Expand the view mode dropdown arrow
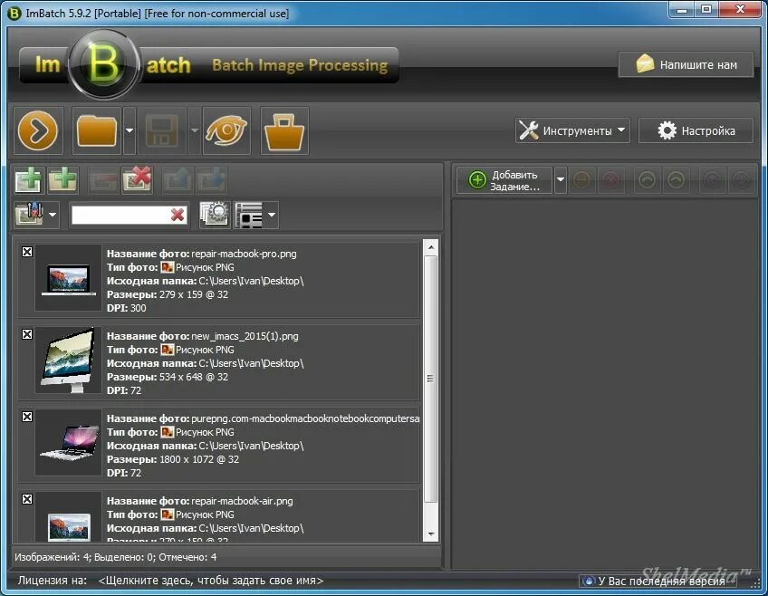The image size is (768, 596). tap(272, 215)
